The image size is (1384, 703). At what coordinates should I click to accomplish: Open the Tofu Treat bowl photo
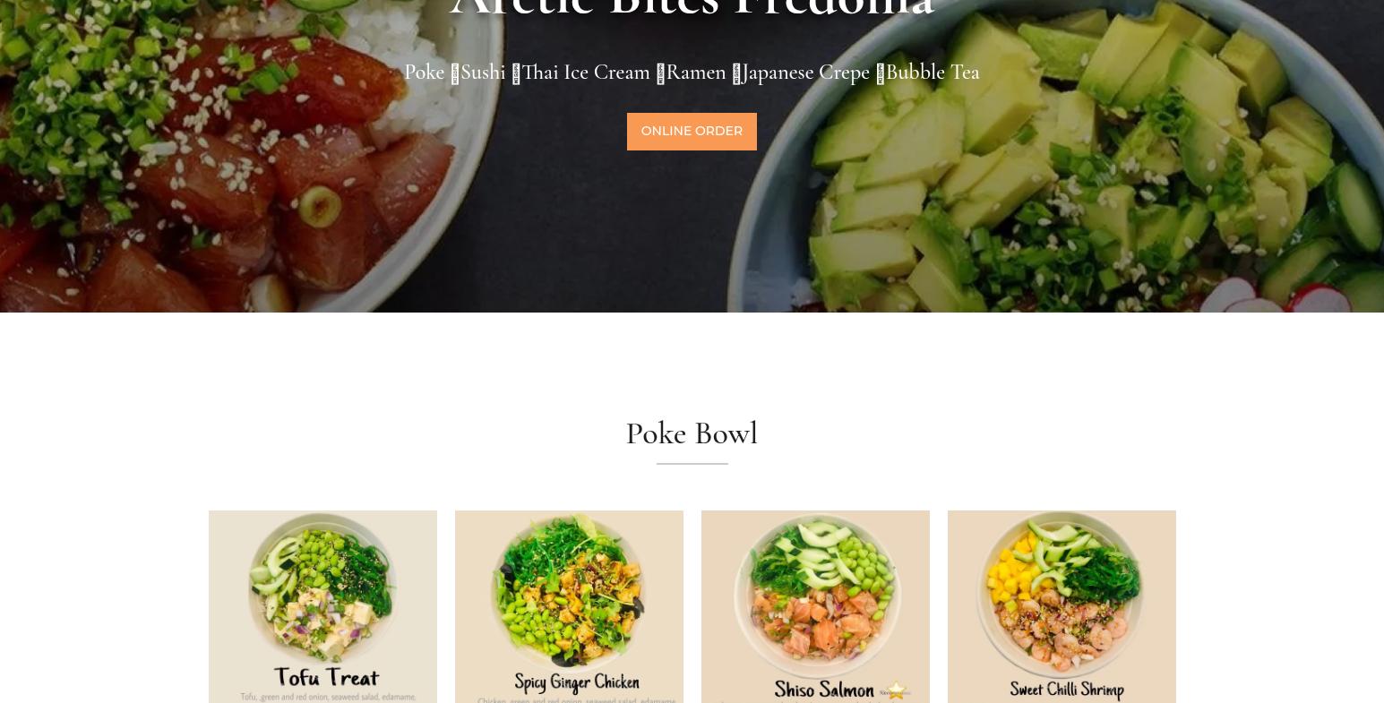click(322, 606)
